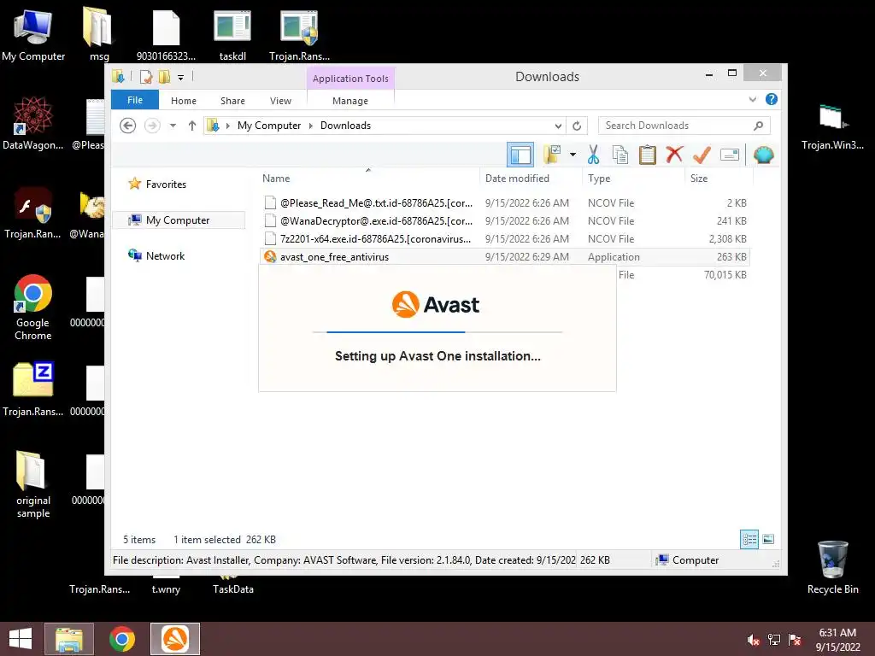Viewport: 875px width, 656px height.
Task: Open the original sample folder
Action: (33, 484)
